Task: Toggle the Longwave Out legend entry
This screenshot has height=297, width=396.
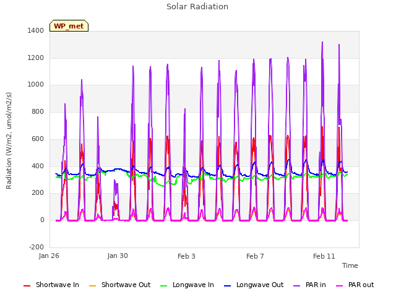Action: 254,285
